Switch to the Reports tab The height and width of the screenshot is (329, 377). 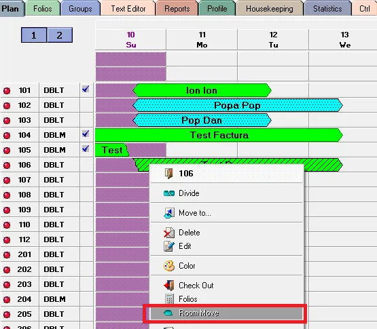tap(177, 9)
